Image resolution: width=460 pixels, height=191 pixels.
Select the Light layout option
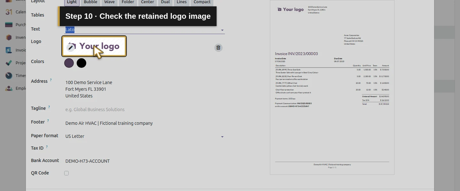(72, 2)
